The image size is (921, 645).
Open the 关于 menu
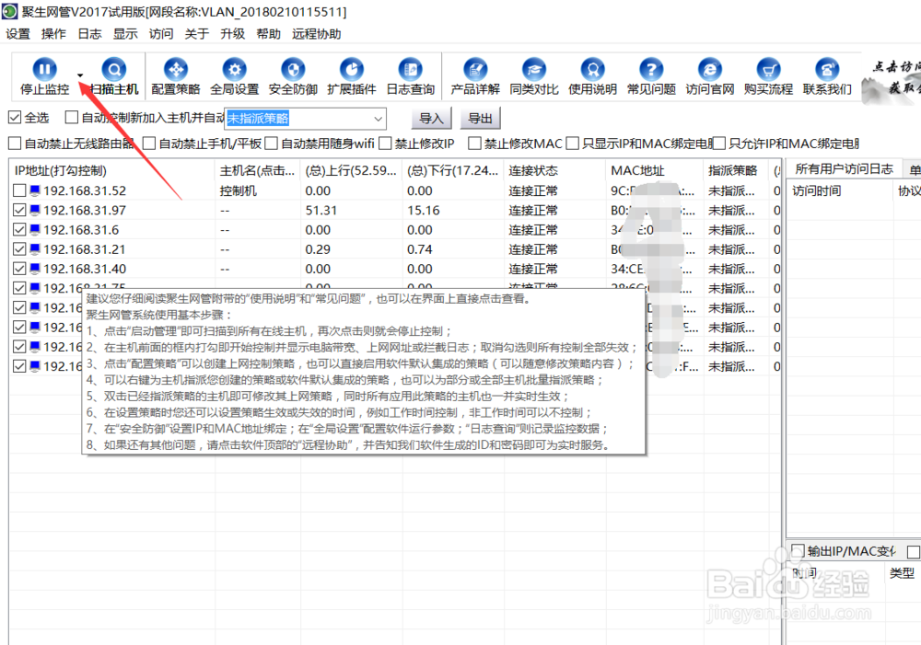coord(197,34)
